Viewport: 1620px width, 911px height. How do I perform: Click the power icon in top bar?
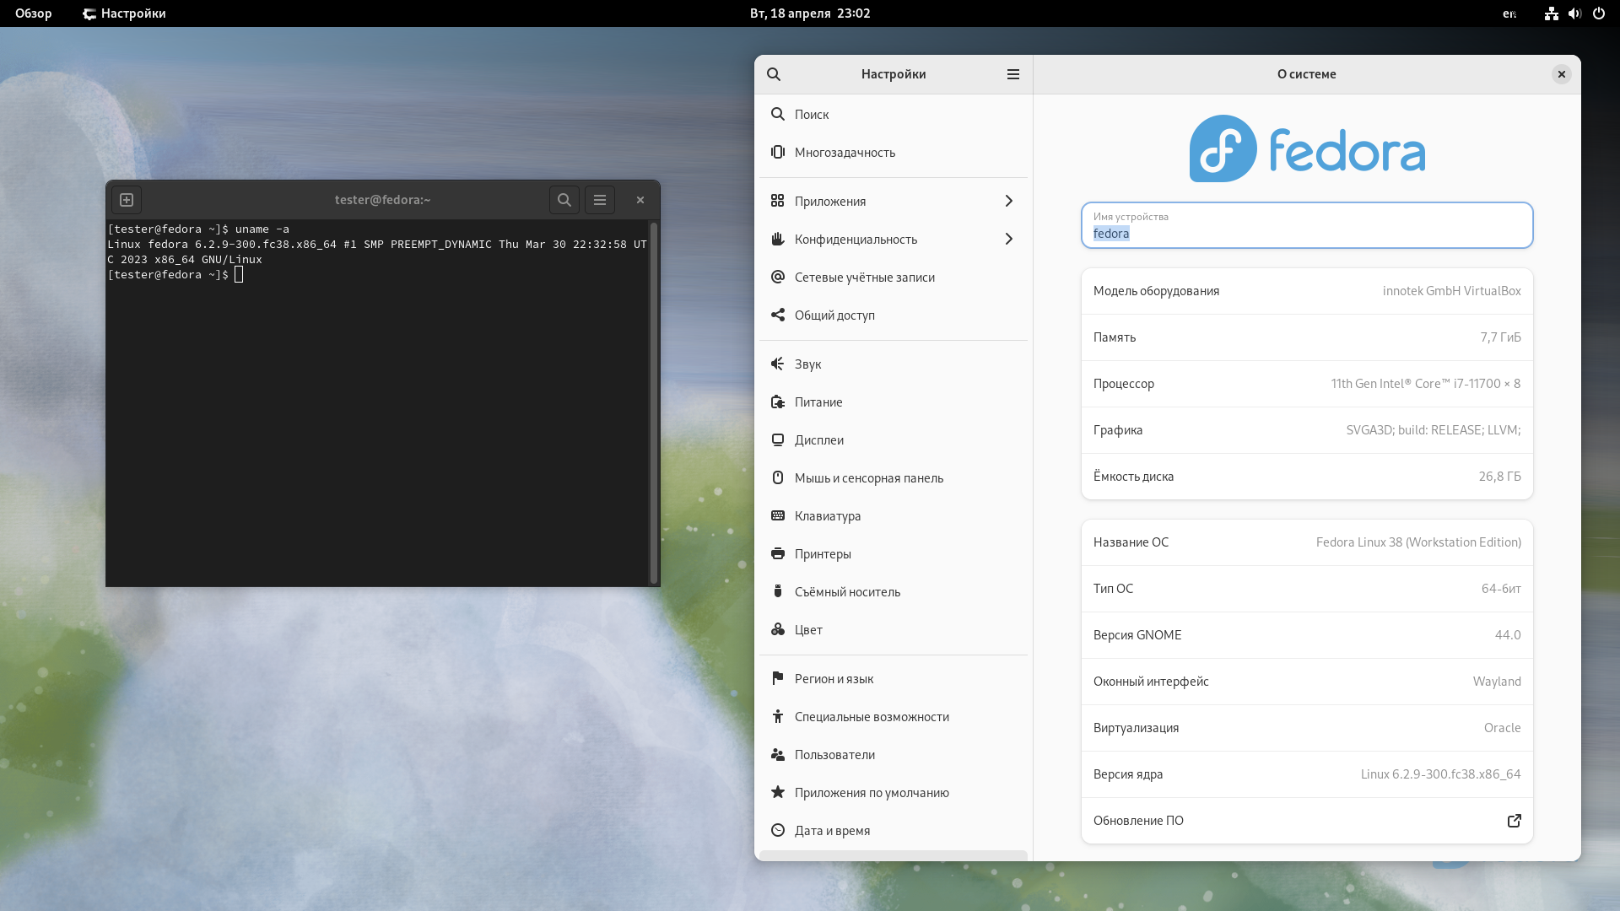(x=1598, y=13)
